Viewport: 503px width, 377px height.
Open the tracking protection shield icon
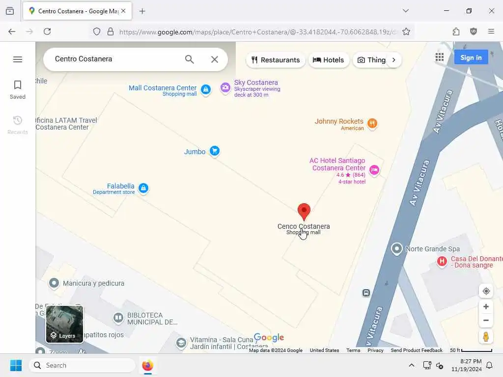[97, 31]
